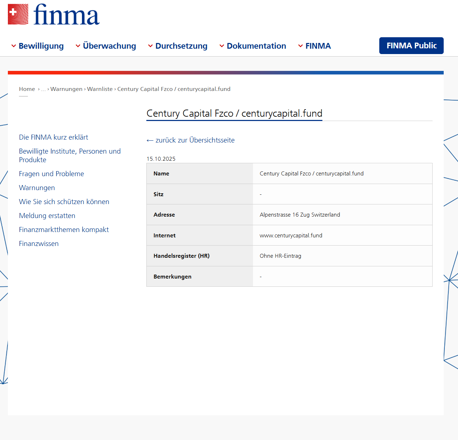Image resolution: width=458 pixels, height=440 pixels.
Task: Click the address Alpenstrasse 16 Zug Switzerland
Action: click(300, 215)
